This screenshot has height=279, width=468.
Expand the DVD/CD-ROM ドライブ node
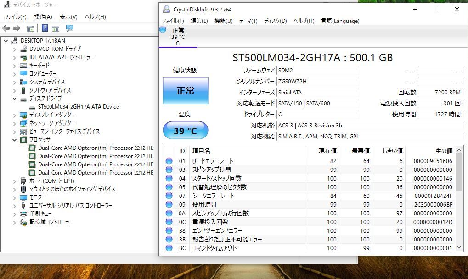(x=14, y=49)
